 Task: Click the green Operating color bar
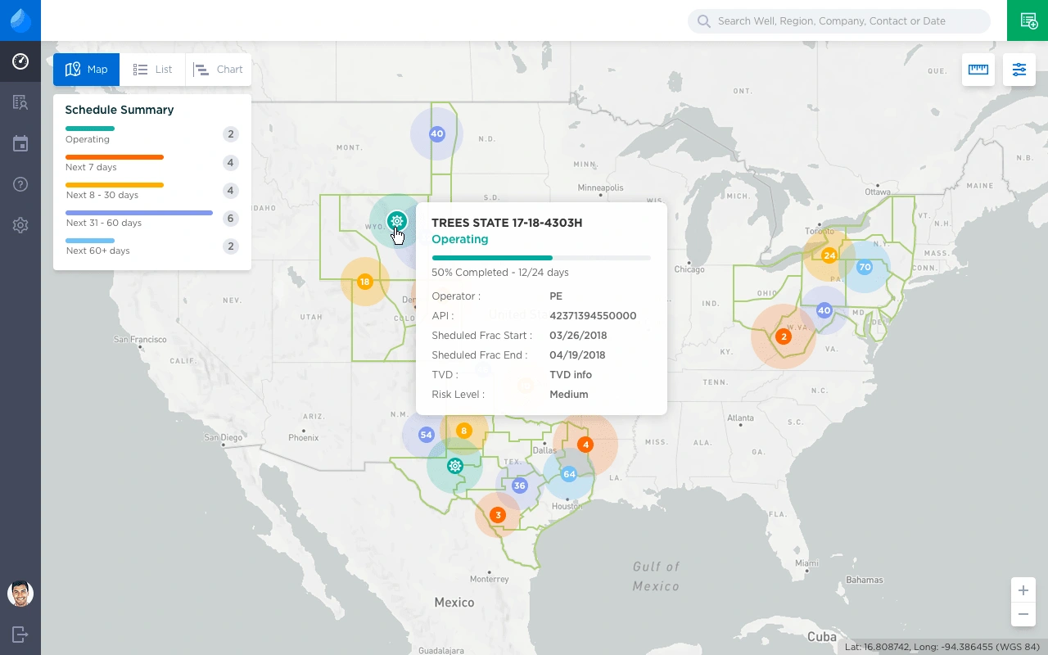click(x=90, y=129)
